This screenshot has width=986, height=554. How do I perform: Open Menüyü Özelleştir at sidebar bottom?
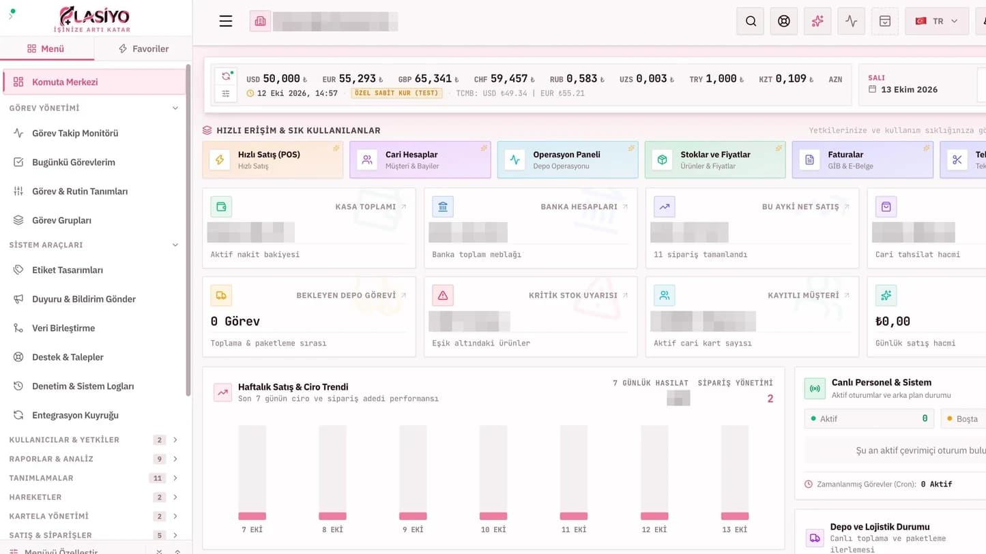(x=61, y=551)
